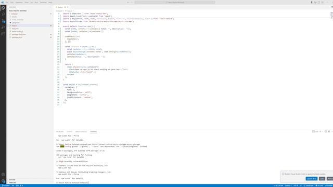Click code line 14 in the editor
The image size is (333, 187).
coord(80,47)
